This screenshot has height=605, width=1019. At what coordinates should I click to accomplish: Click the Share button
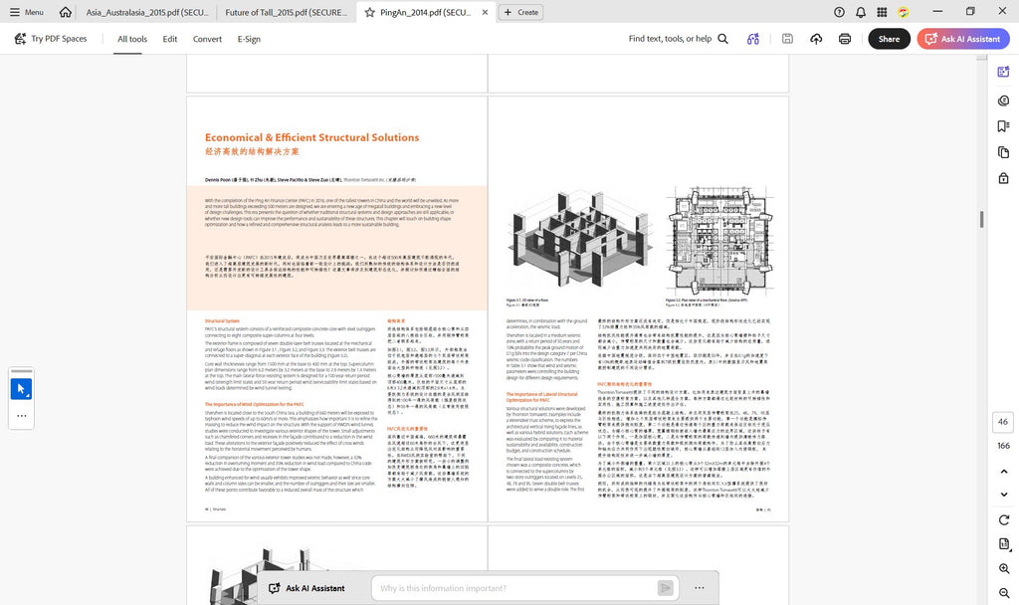pyautogui.click(x=889, y=39)
